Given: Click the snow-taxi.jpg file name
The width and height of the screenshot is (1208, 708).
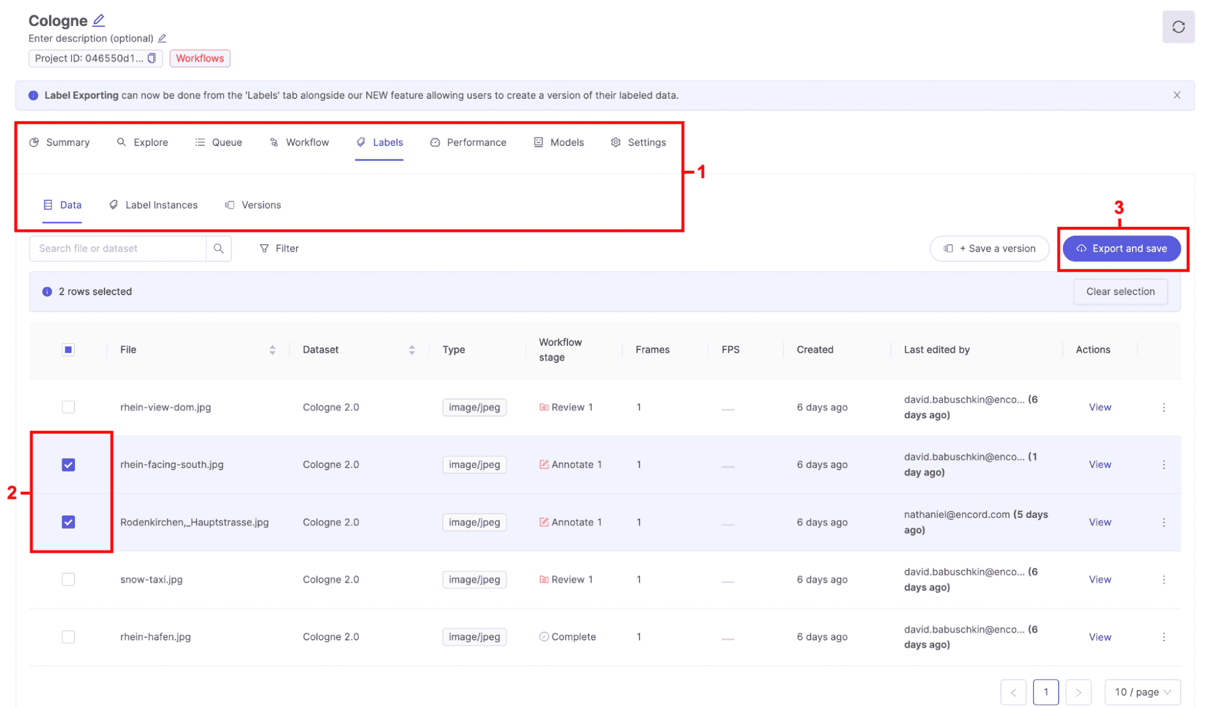Looking at the screenshot, I should pos(151,579).
